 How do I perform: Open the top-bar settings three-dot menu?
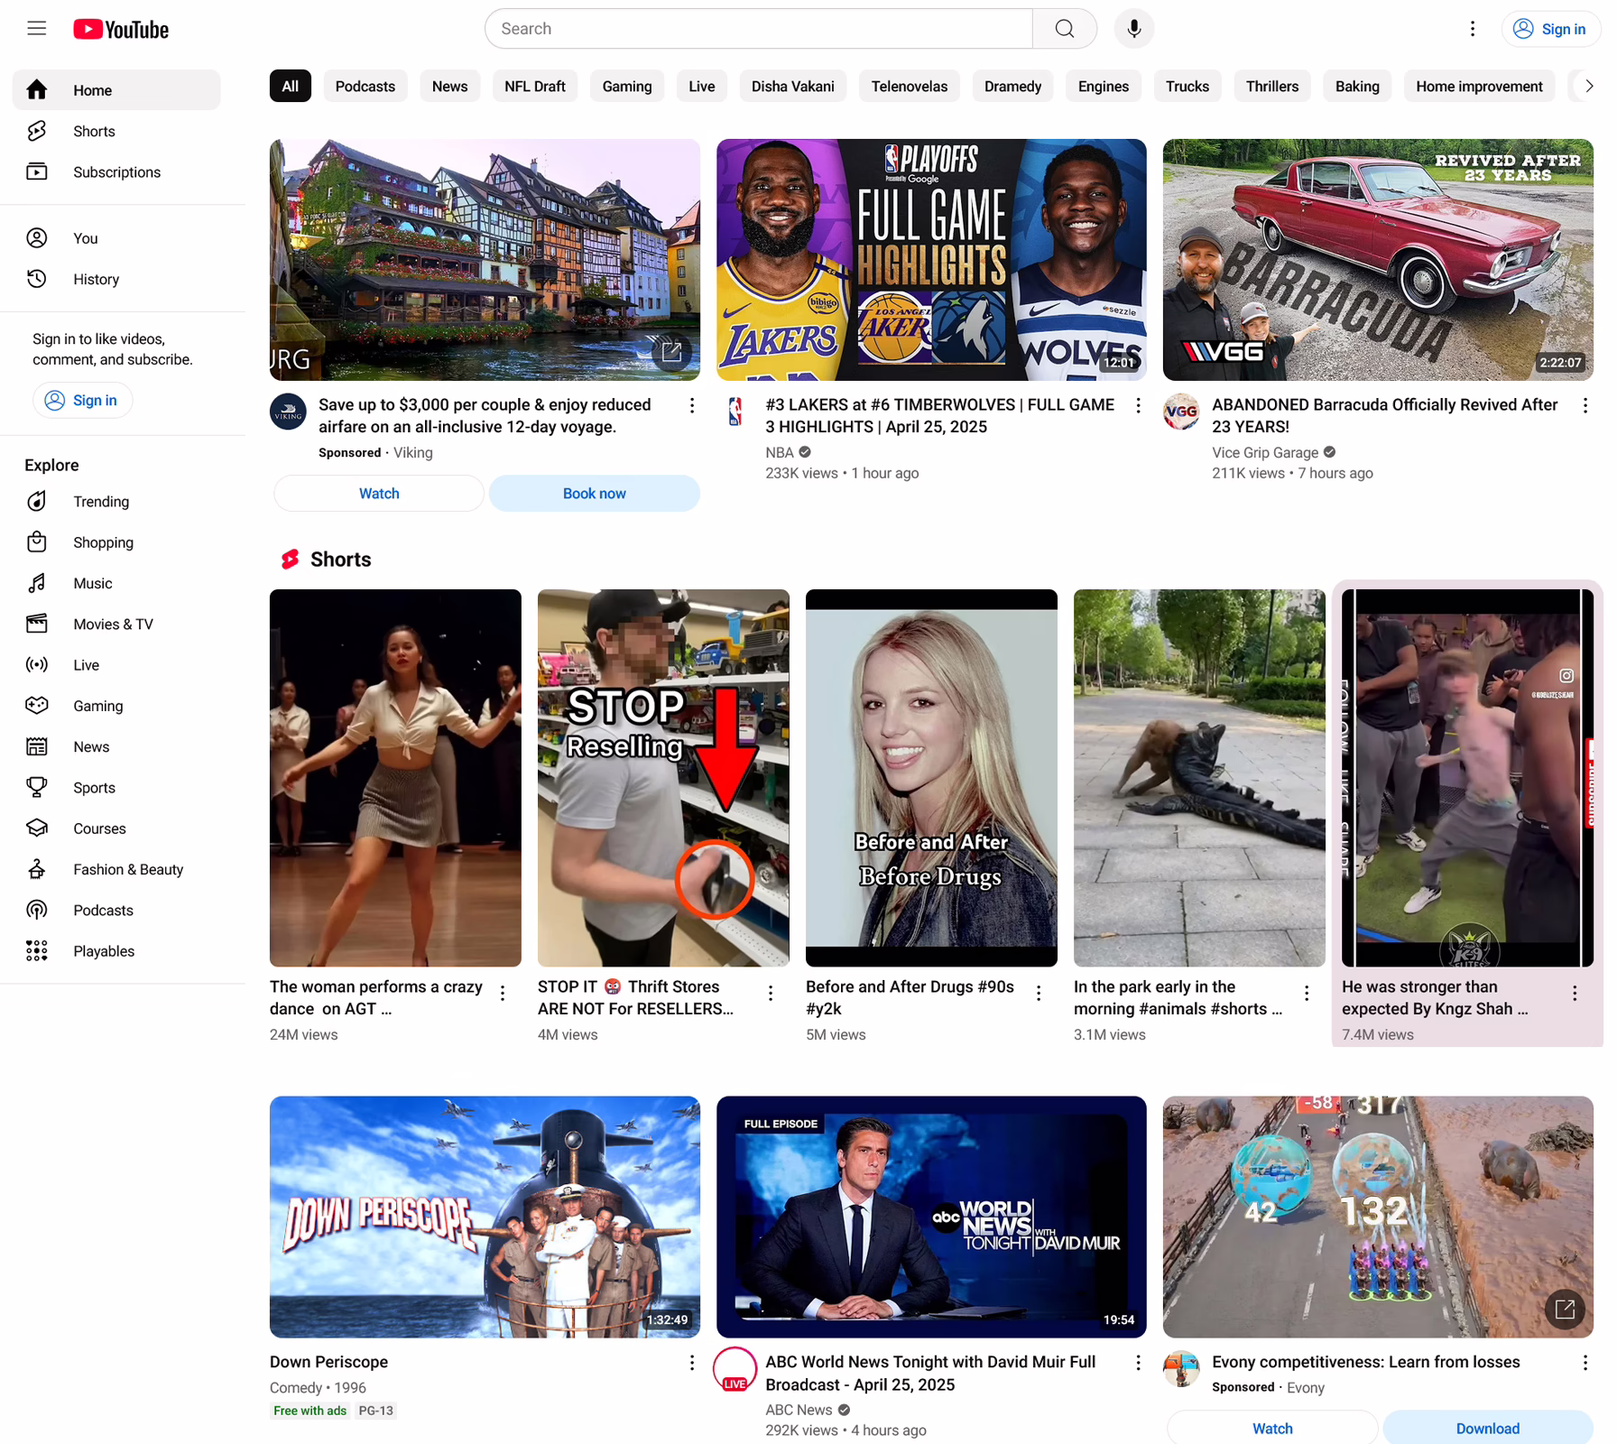pyautogui.click(x=1472, y=29)
